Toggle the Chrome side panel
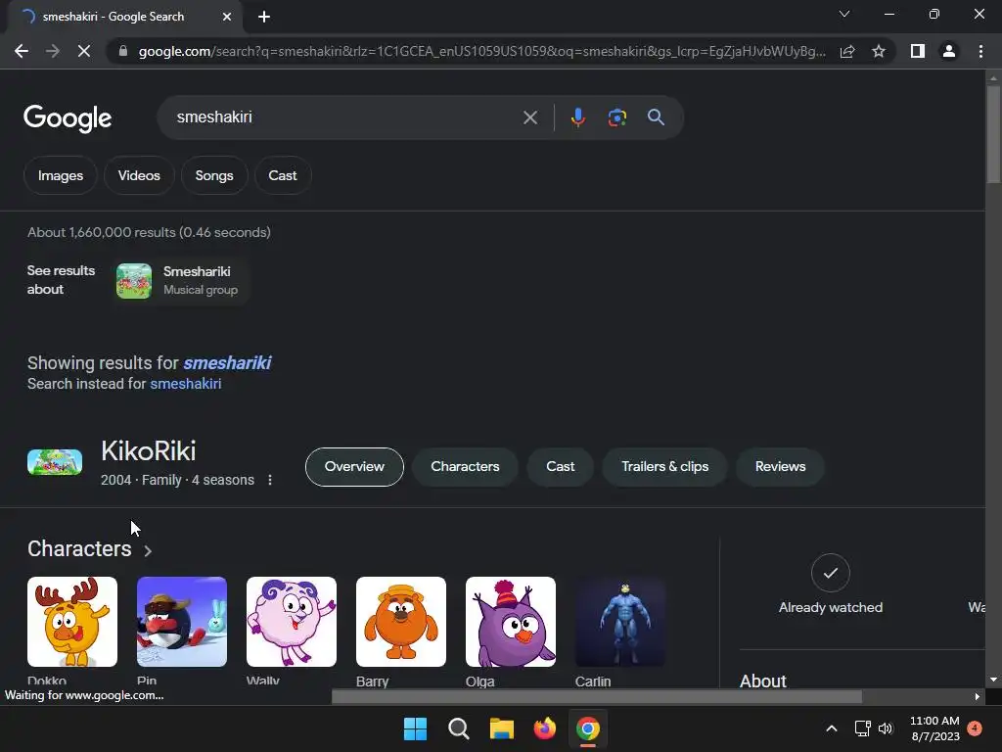Viewport: 1002px width, 752px height. pos(918,51)
